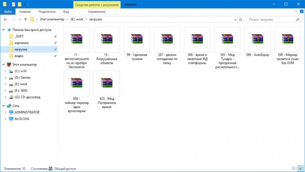Collapse the 'Сеть' network node

[x=3, y=105]
